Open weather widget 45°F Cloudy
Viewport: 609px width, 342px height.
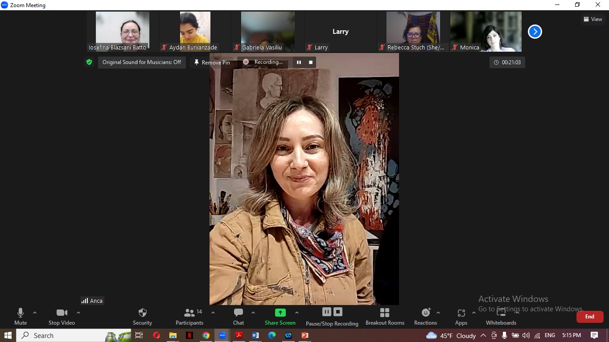451,335
